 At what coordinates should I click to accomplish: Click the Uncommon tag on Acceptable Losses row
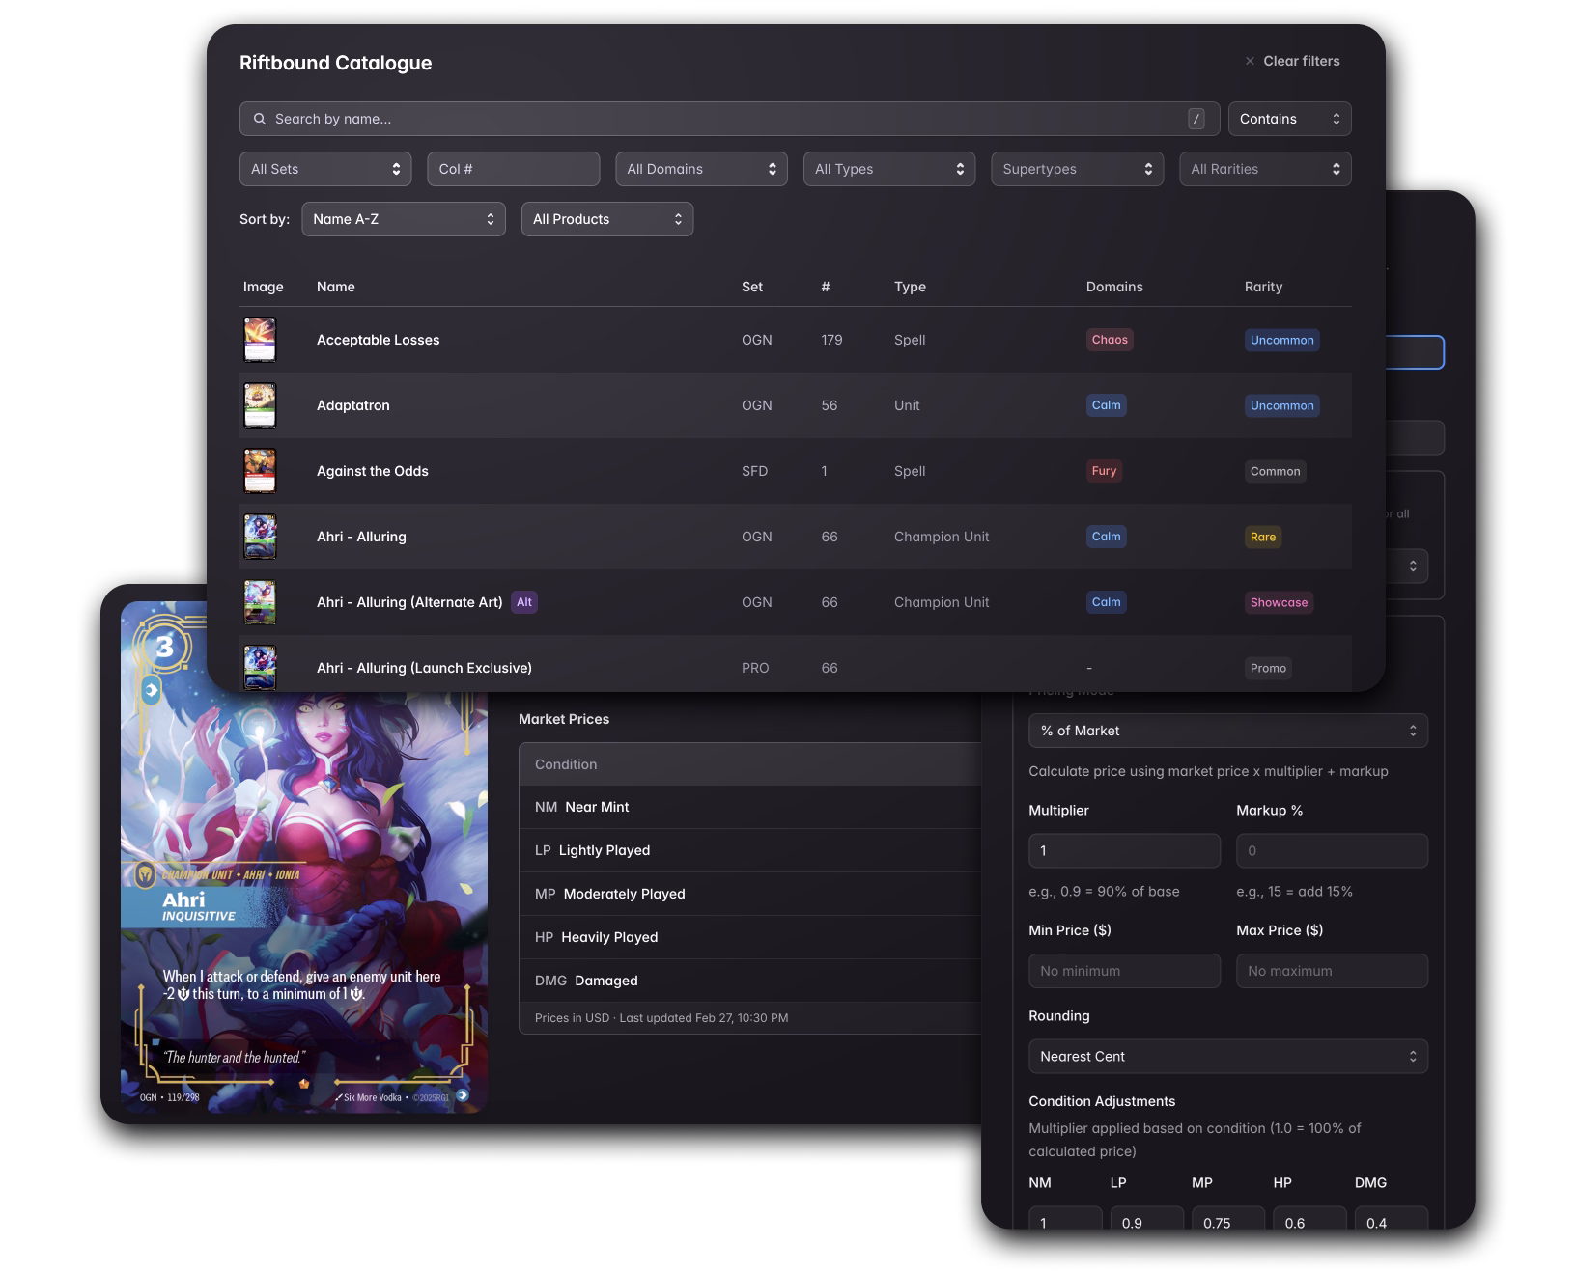pos(1282,340)
